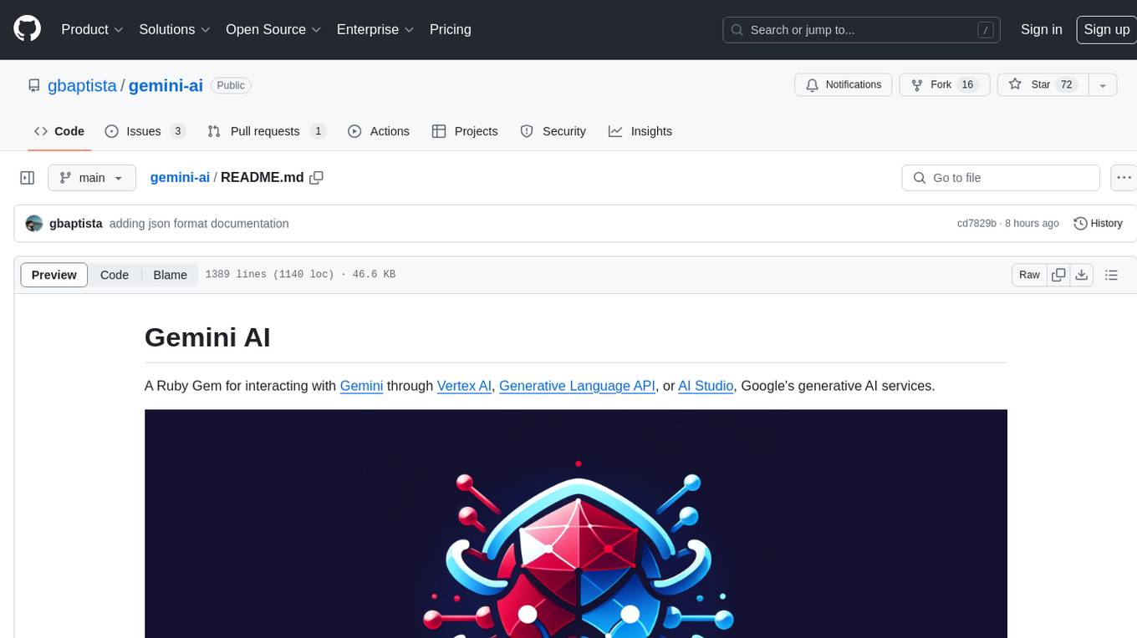Follow the Generative Language API hyperlink
Image resolution: width=1137 pixels, height=638 pixels.
click(577, 386)
